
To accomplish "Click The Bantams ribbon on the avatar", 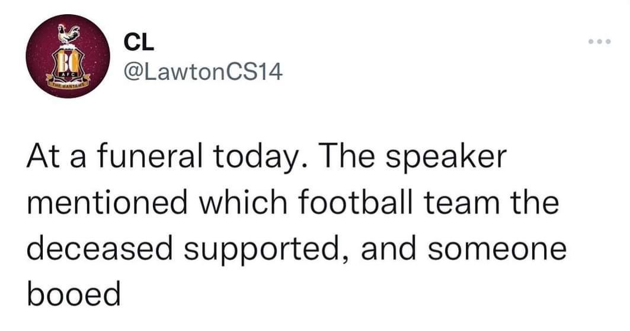I will point(68,83).
